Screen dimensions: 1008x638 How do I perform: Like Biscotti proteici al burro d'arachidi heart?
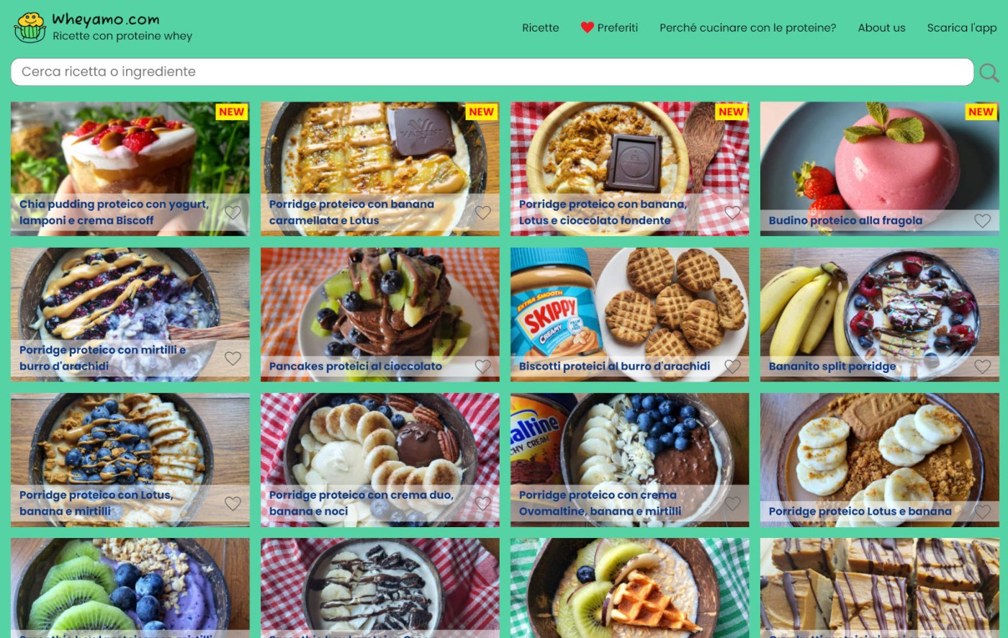[732, 366]
